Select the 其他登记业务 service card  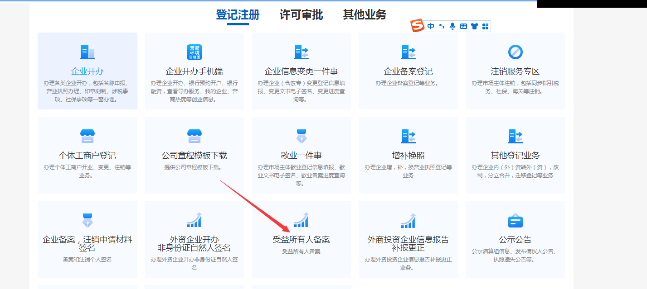(x=515, y=155)
